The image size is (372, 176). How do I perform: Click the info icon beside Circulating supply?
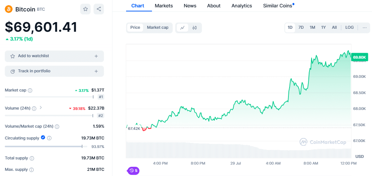pos(49,138)
